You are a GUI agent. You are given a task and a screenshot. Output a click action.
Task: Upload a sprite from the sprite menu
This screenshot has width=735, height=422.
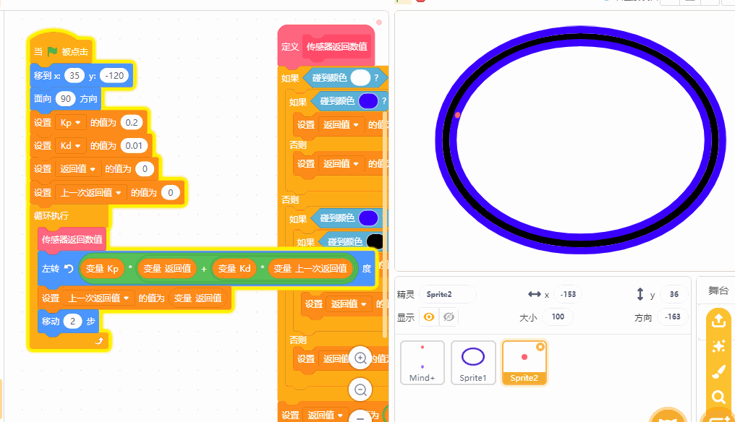(718, 321)
